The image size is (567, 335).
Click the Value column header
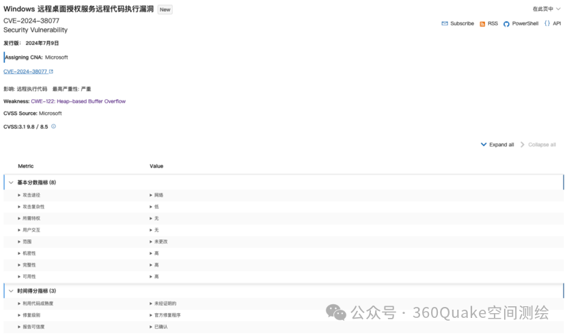(x=156, y=166)
